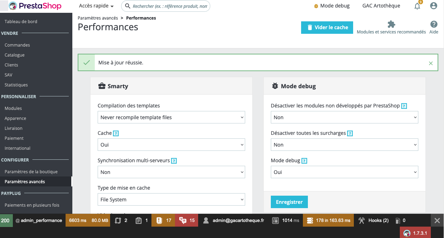Open recommended modules puzzle icon
Screen dimensions: 444x238
point(391,24)
